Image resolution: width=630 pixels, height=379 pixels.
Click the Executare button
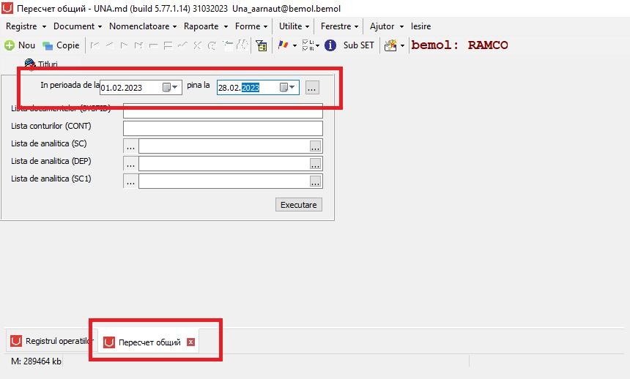299,205
